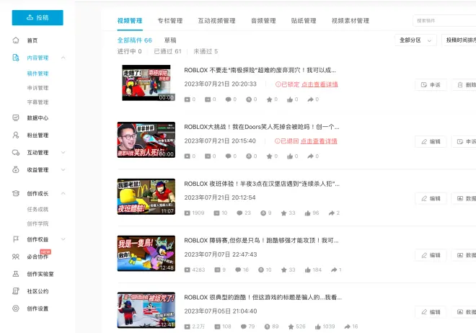Click the 必剪协作 collaboration icon
Viewport: 476px width, 333px height.
(x=16, y=257)
